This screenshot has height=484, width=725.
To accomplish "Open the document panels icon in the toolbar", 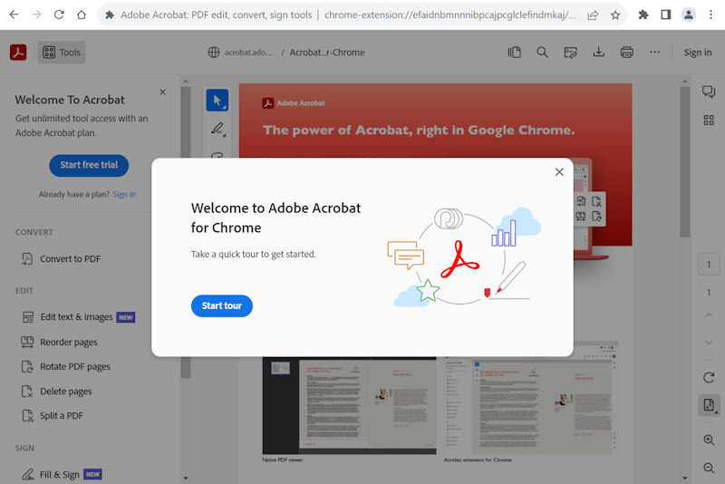I will click(x=515, y=53).
